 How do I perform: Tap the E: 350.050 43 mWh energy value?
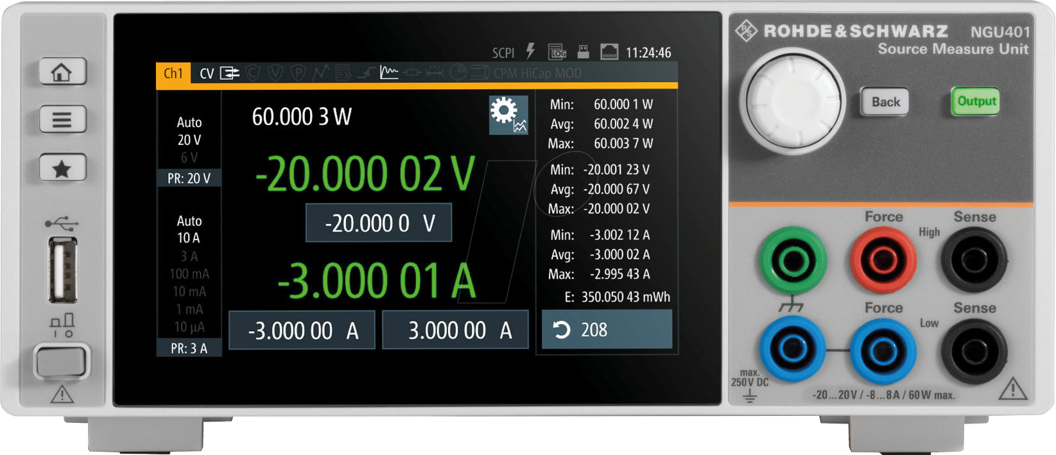pyautogui.click(x=617, y=297)
